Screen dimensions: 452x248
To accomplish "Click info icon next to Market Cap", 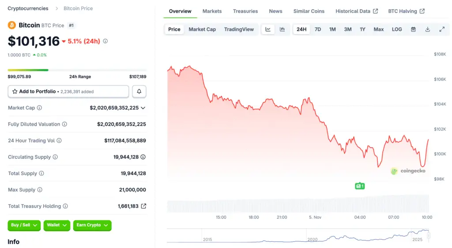I will click(39, 108).
